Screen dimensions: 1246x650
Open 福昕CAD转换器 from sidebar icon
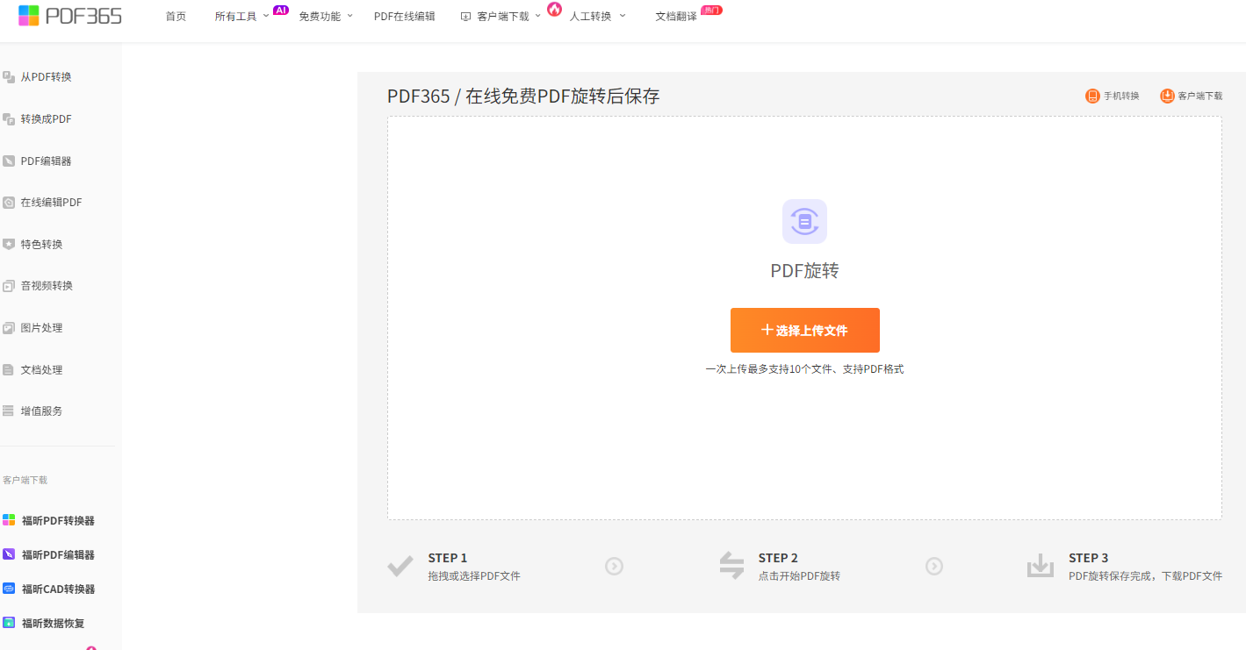tap(9, 589)
